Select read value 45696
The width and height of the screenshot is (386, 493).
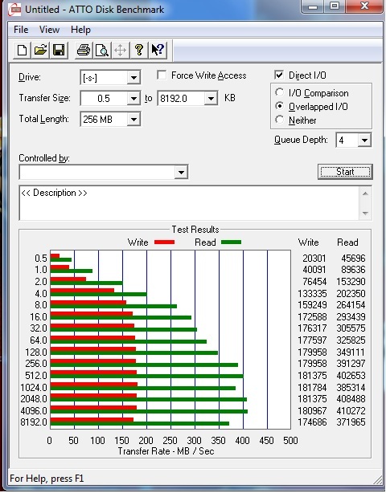[353, 258]
